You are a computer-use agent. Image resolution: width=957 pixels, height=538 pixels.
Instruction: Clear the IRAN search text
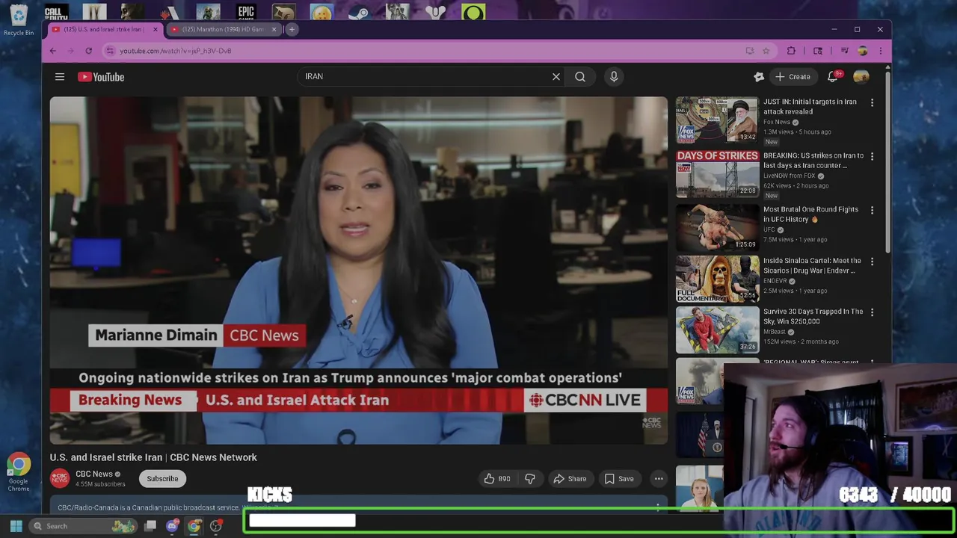pos(556,76)
